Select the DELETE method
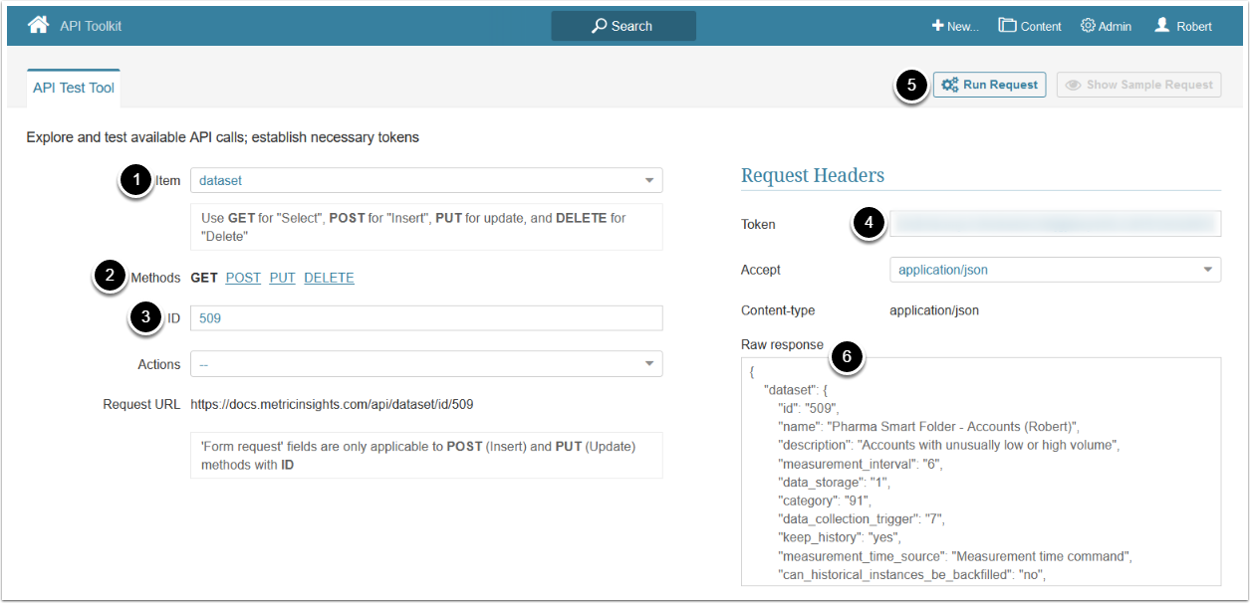The width and height of the screenshot is (1250, 603). (329, 278)
